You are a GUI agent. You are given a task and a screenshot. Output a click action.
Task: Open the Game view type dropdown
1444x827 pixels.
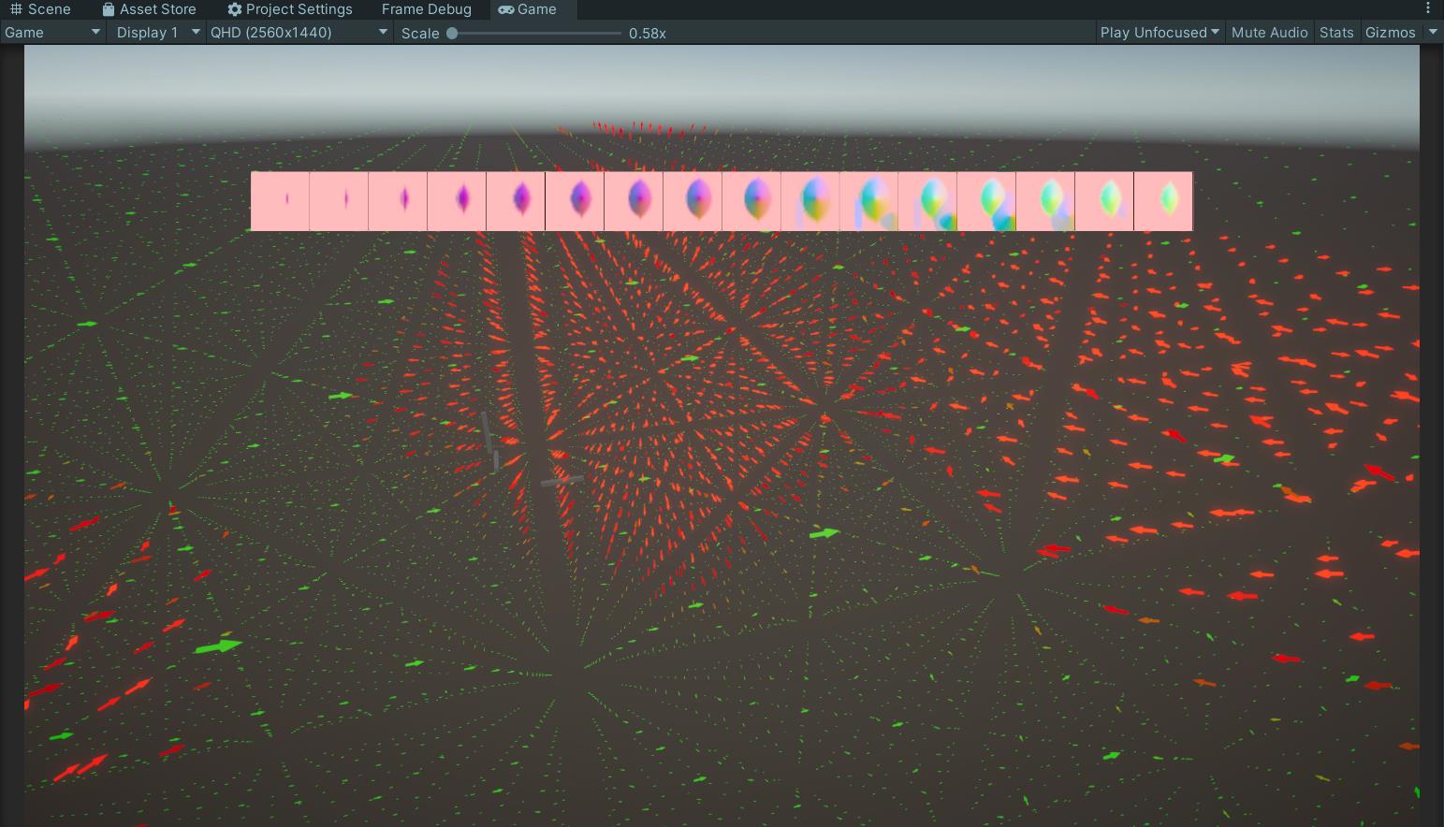(52, 32)
